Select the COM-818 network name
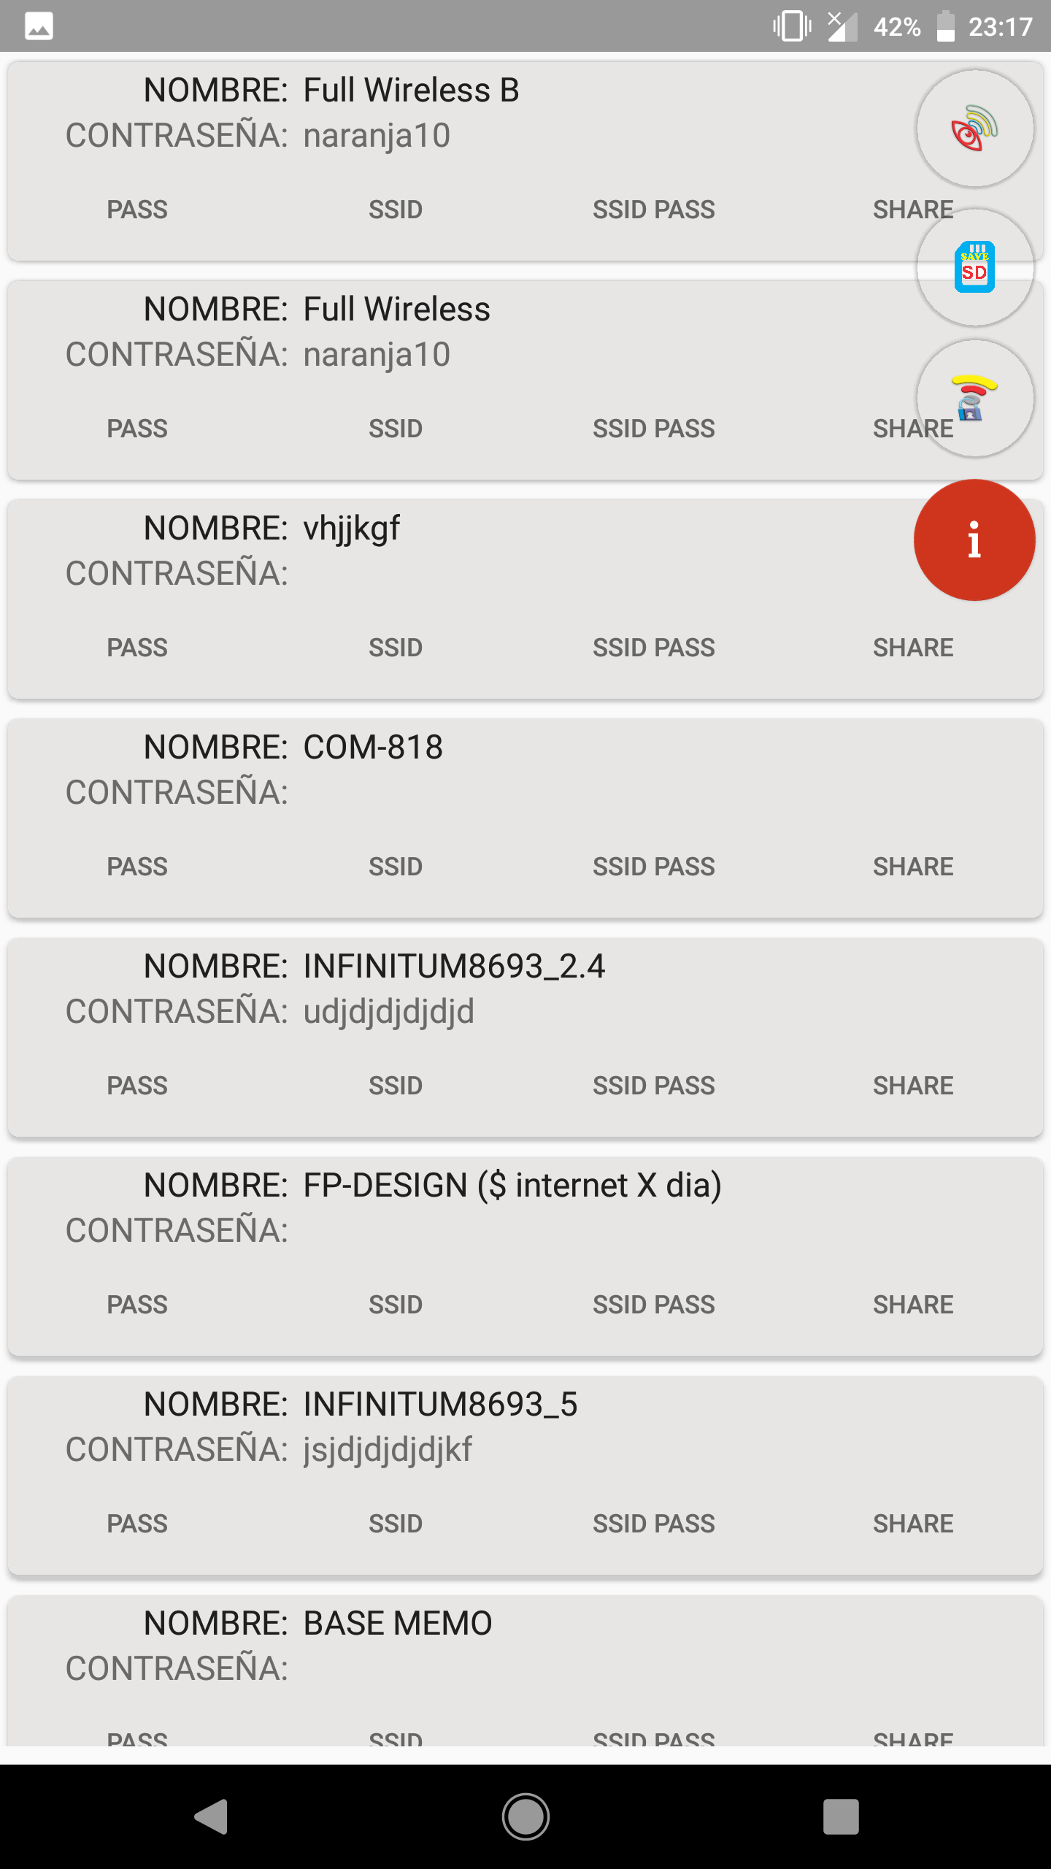The height and width of the screenshot is (1869, 1051). [x=372, y=747]
